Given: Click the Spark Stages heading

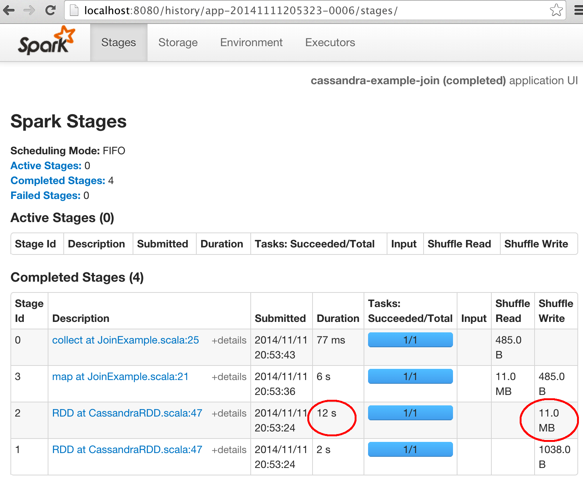Looking at the screenshot, I should [69, 121].
